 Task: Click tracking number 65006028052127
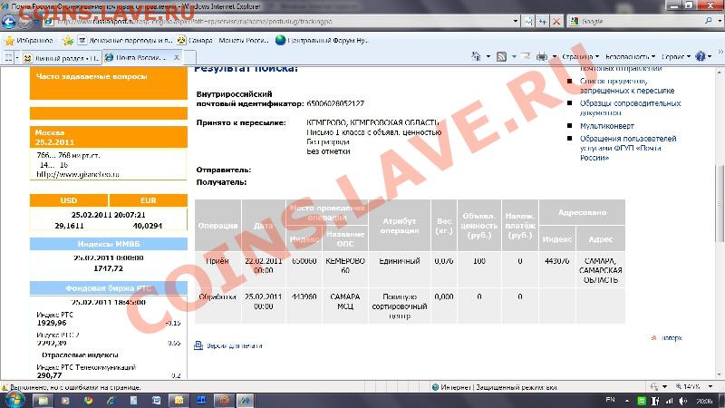(x=335, y=103)
